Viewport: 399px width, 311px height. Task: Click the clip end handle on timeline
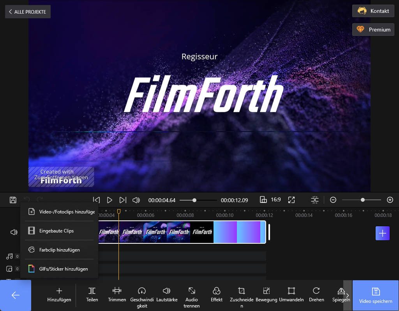coord(269,232)
